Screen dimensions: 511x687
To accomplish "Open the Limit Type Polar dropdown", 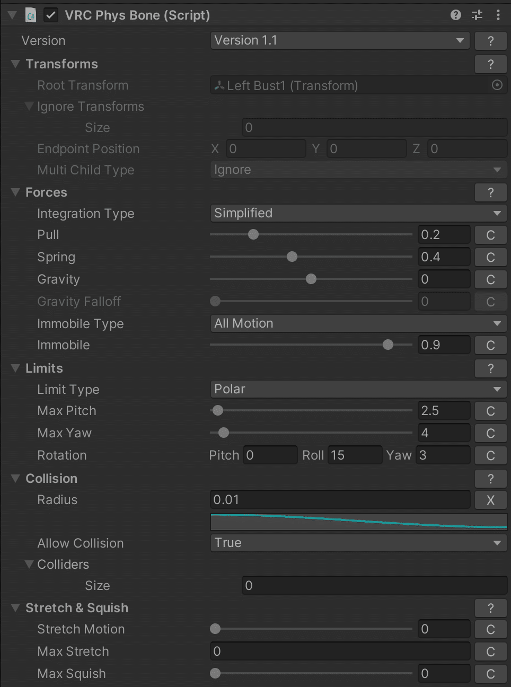I will (x=358, y=389).
